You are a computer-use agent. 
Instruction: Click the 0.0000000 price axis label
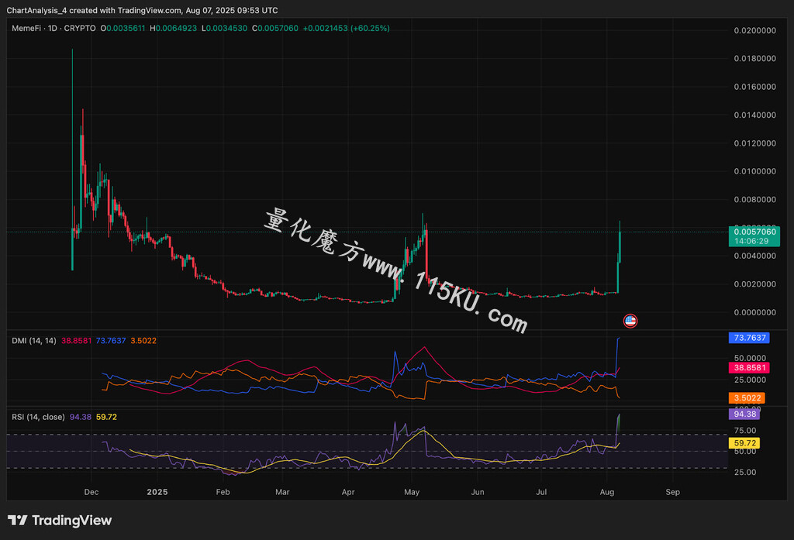755,312
